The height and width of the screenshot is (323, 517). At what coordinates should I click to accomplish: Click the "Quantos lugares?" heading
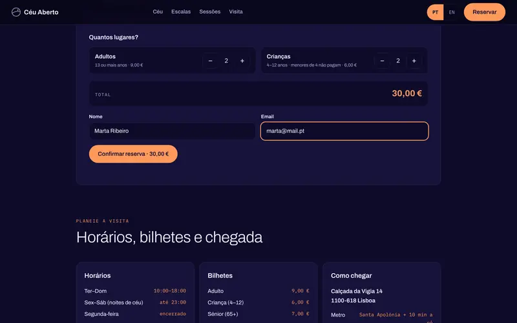(x=114, y=37)
